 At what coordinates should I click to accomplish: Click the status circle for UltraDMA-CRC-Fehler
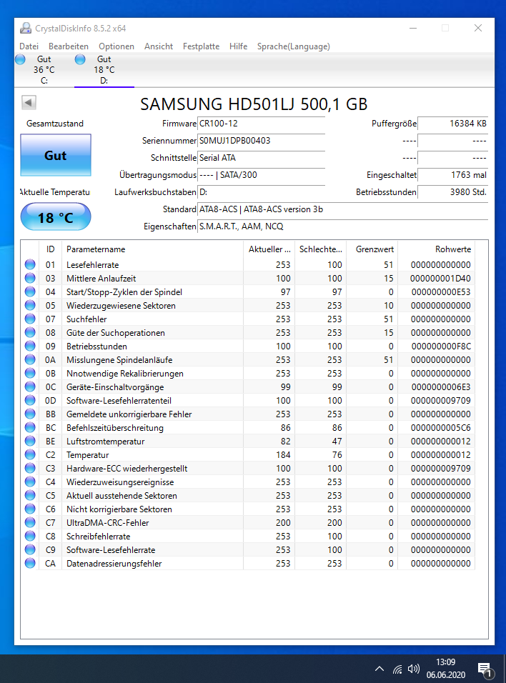(30, 522)
